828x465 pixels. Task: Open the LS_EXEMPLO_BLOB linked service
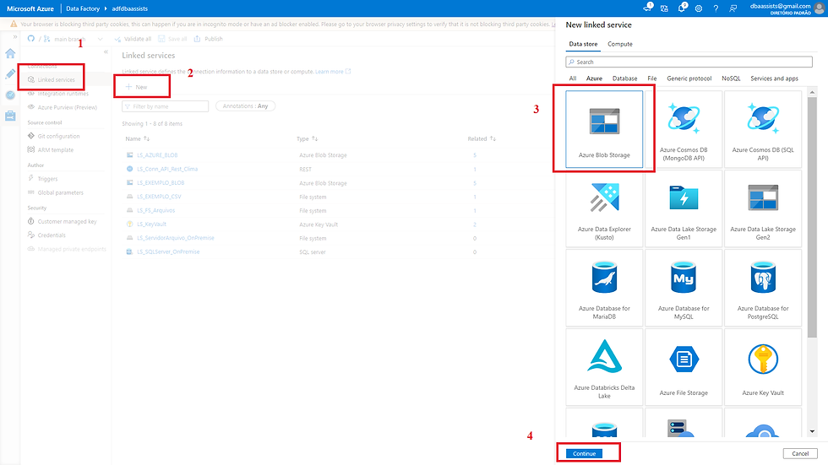161,183
